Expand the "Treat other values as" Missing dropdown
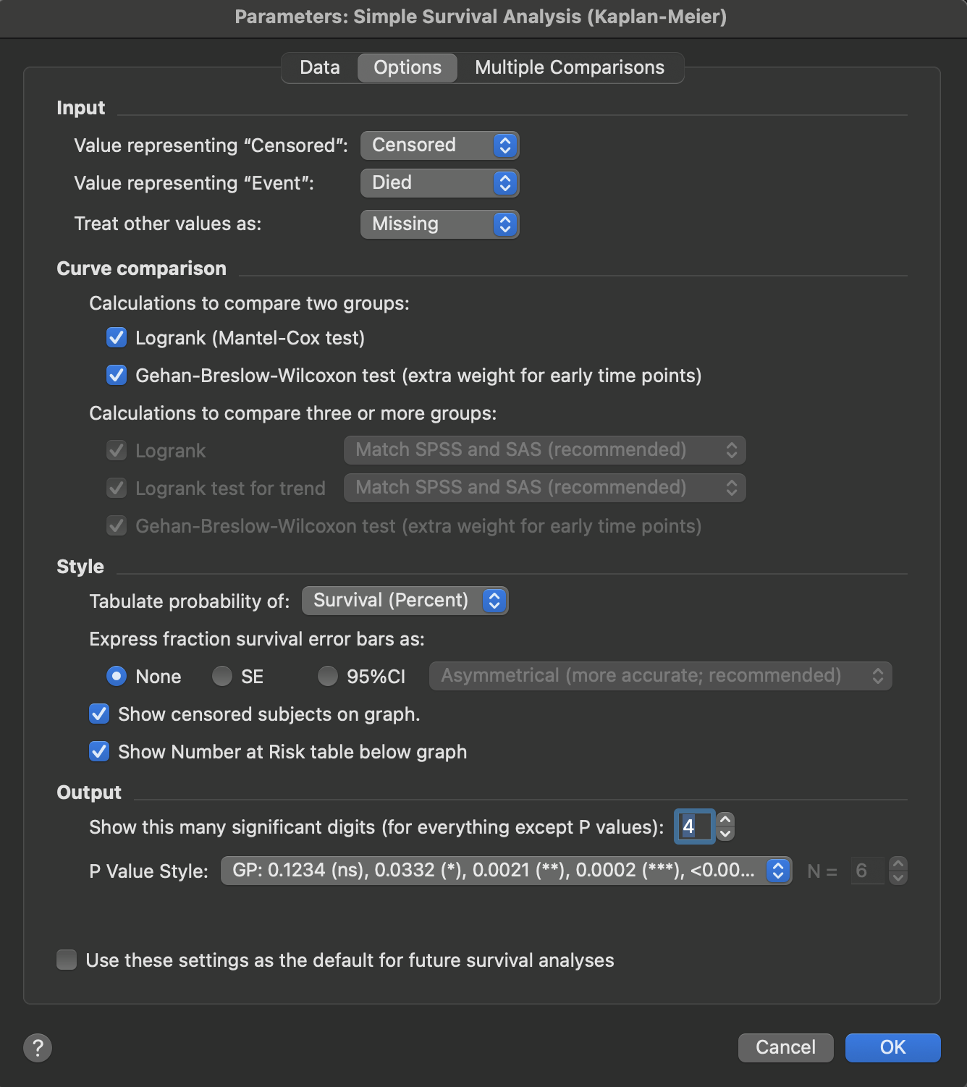967x1087 pixels. tap(439, 224)
